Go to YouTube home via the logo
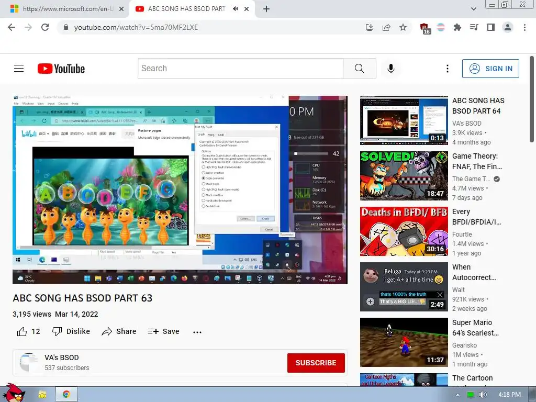536x402 pixels. point(61,69)
